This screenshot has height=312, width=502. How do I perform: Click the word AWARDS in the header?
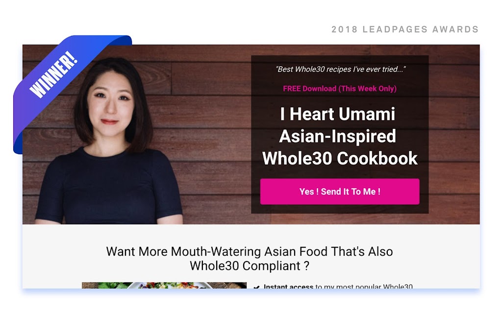455,29
